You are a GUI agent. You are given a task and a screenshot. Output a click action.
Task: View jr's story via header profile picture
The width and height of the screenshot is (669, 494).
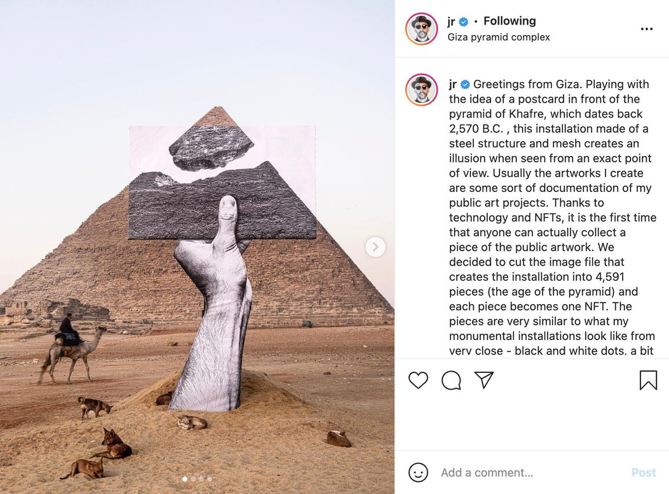421,28
